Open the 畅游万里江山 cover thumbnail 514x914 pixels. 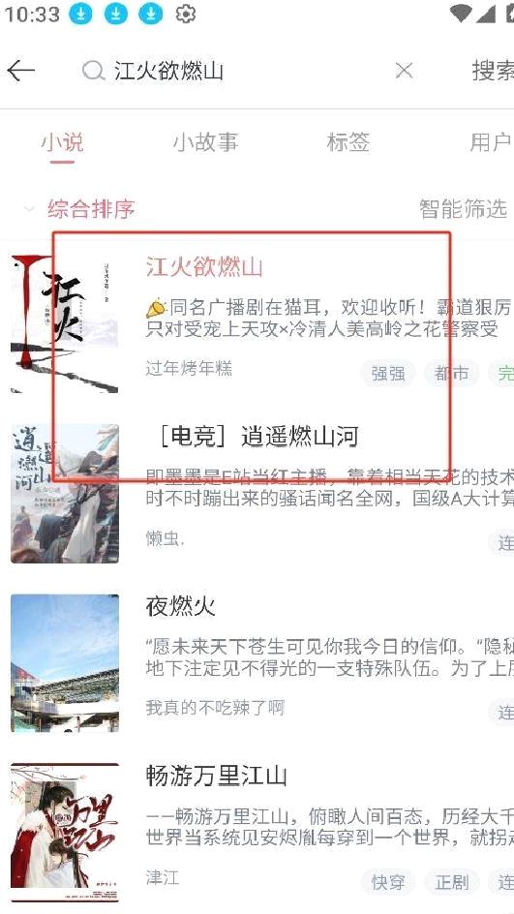tap(65, 833)
